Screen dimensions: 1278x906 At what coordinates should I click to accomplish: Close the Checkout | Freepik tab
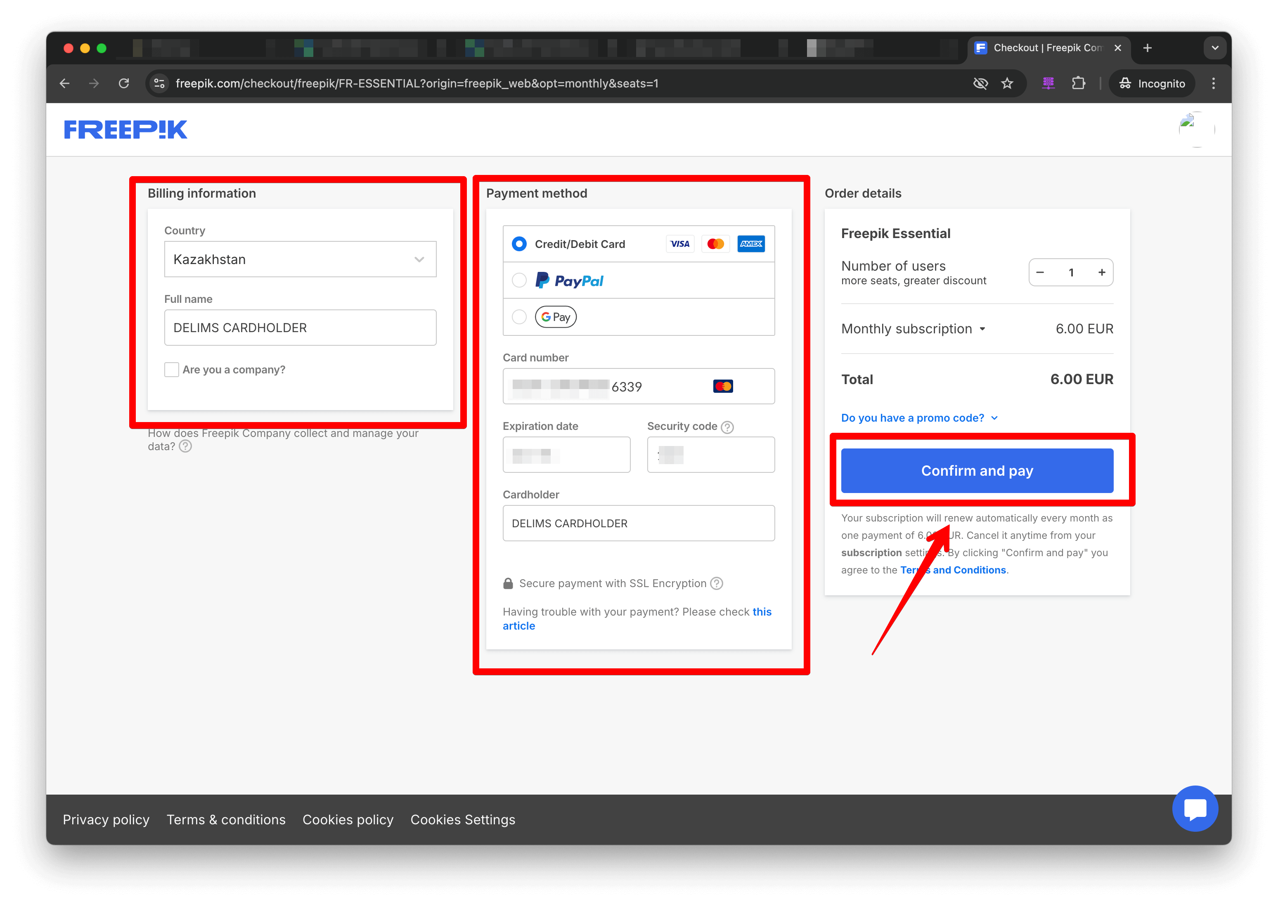tap(1118, 48)
